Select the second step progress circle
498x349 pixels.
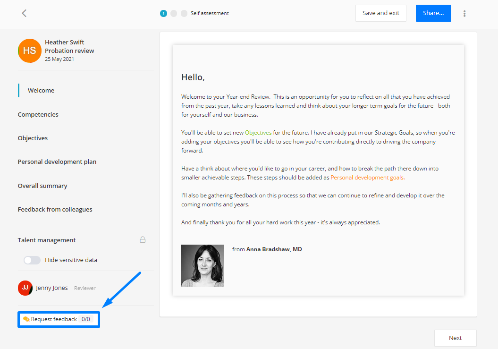pyautogui.click(x=174, y=13)
